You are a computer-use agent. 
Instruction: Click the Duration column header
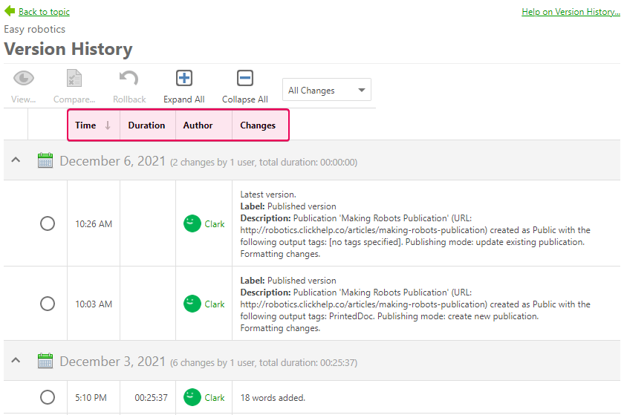146,125
